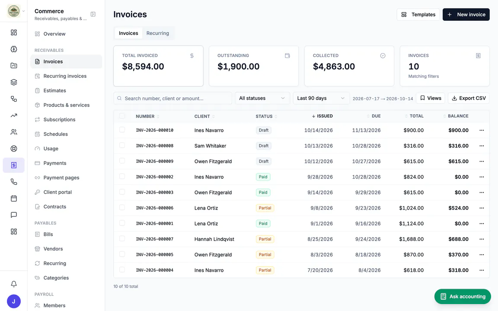
Task: Open the people icon in left rail
Action: pos(14,132)
